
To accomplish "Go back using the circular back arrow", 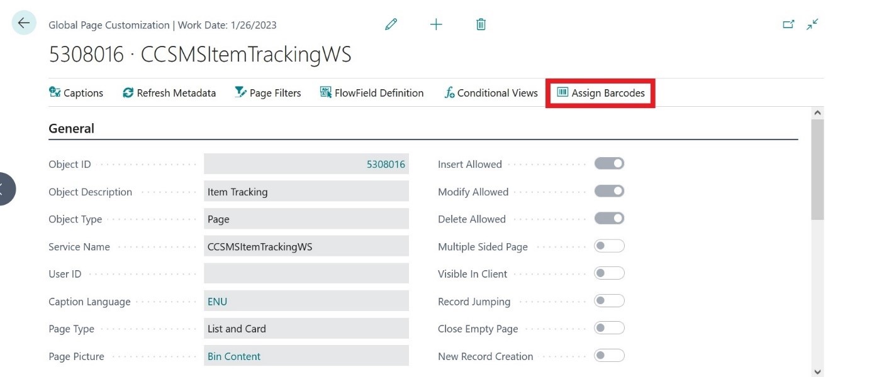I will point(23,23).
